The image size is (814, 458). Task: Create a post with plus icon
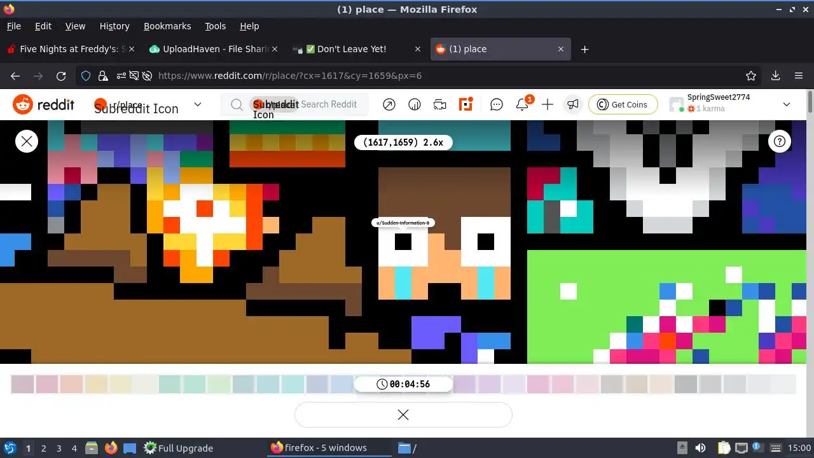548,104
